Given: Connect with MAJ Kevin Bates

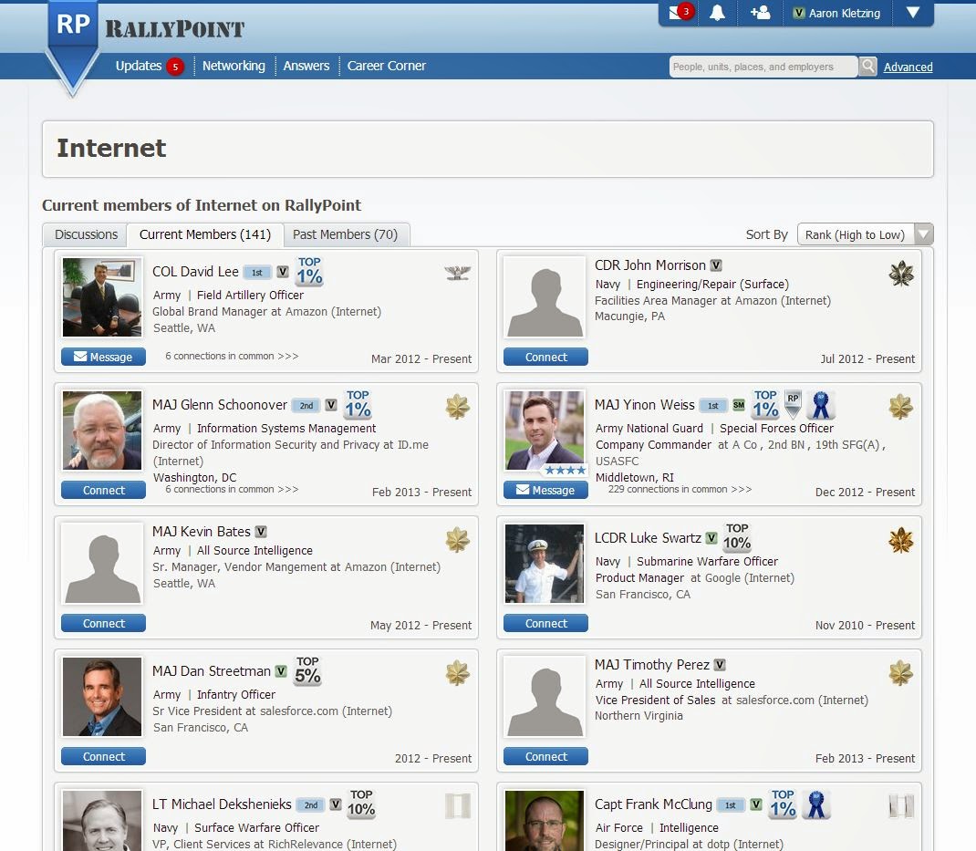Looking at the screenshot, I should coord(103,623).
